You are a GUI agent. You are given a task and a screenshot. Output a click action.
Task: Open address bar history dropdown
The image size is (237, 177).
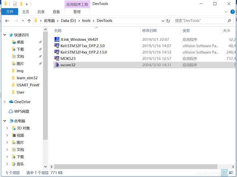coord(163,21)
